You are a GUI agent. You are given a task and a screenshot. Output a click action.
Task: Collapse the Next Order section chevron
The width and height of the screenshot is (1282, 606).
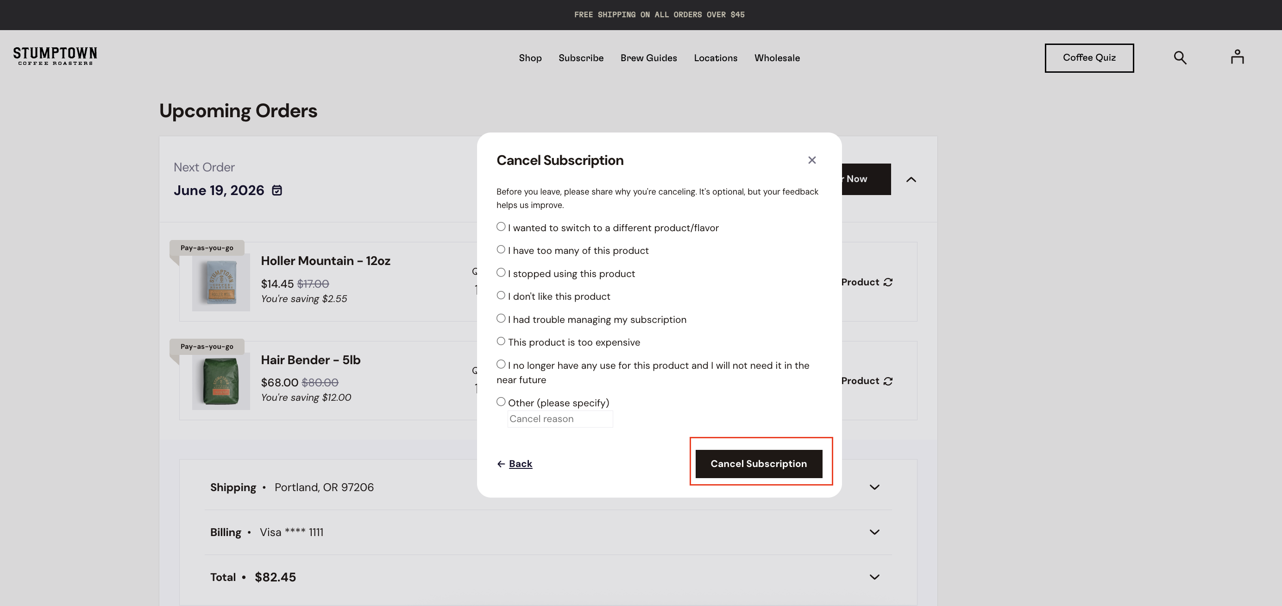(x=911, y=179)
